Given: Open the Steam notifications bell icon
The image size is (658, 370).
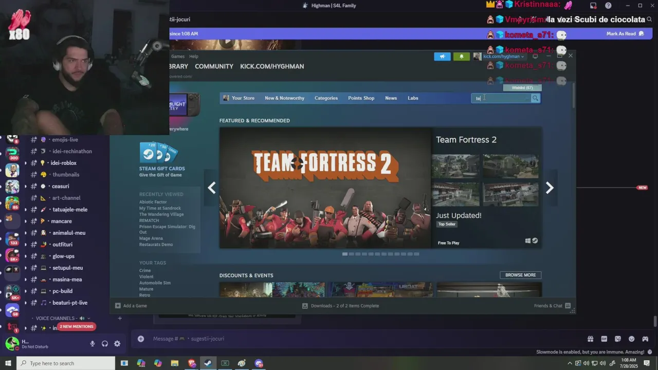Looking at the screenshot, I should 461,57.
